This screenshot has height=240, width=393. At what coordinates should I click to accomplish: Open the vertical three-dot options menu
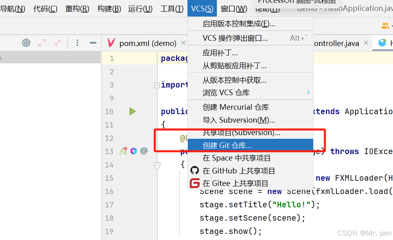point(77,43)
